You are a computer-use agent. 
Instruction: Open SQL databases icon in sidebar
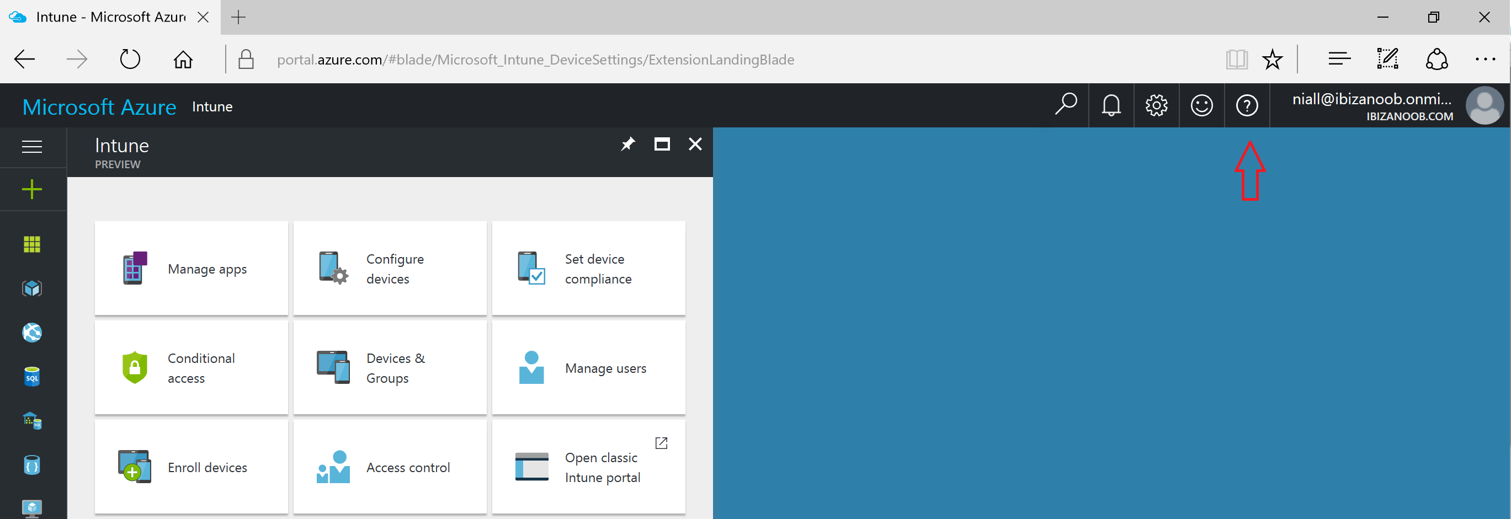[x=32, y=377]
